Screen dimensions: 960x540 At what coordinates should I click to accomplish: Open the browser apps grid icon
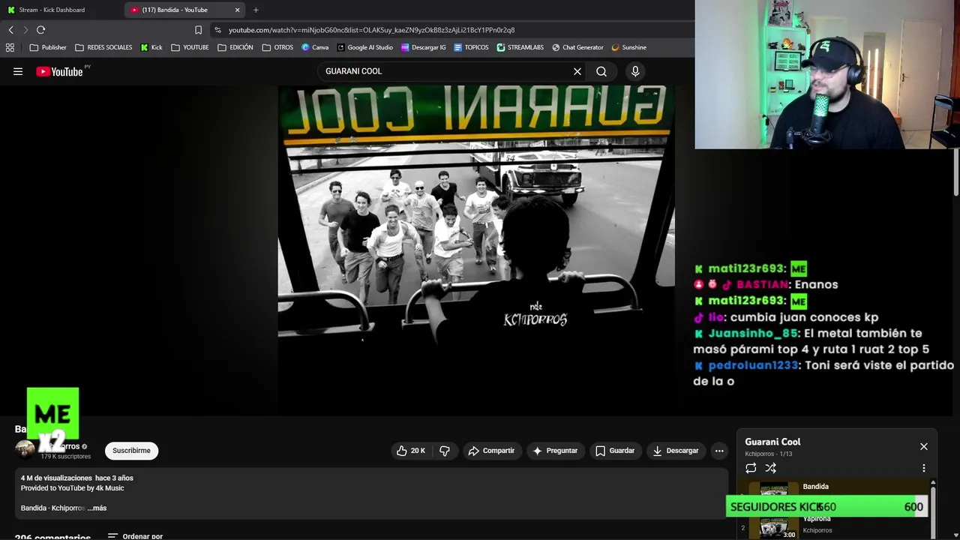click(10, 47)
